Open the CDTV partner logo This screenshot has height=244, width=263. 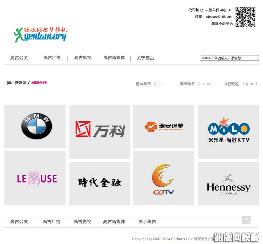tap(163, 178)
